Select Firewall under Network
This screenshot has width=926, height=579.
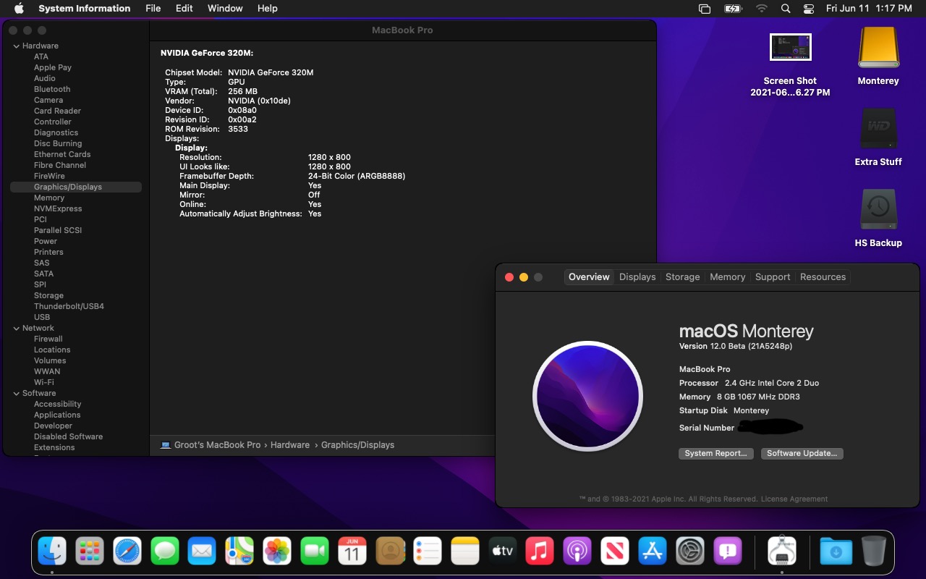(48, 339)
